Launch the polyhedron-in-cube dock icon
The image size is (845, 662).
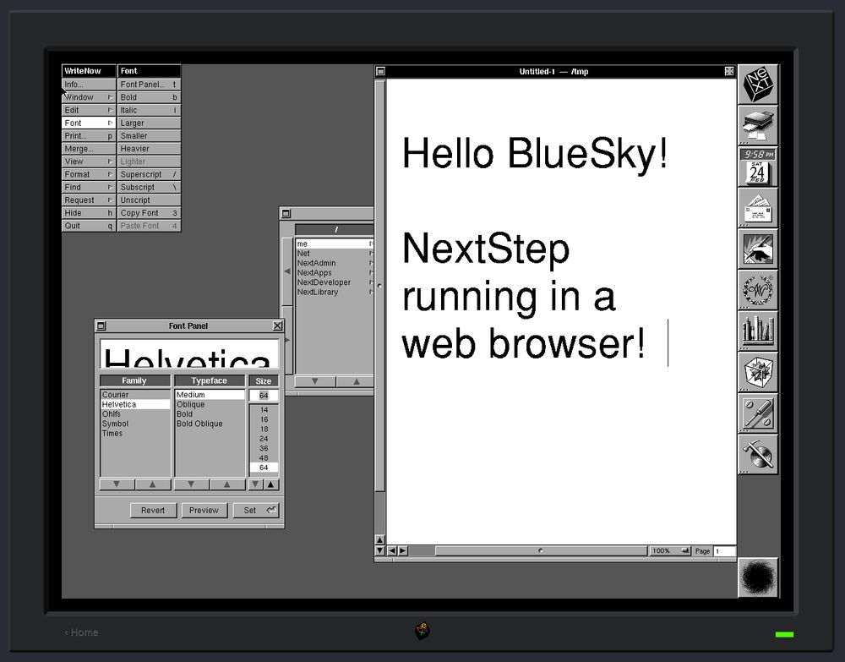pyautogui.click(x=758, y=371)
